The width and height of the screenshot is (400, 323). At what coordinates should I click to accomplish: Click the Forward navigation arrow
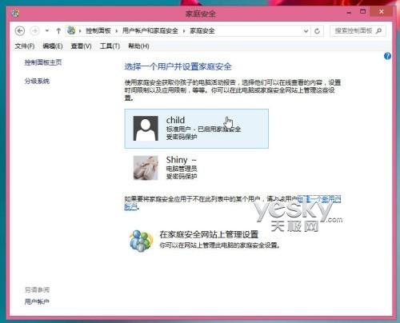[x=34, y=31]
